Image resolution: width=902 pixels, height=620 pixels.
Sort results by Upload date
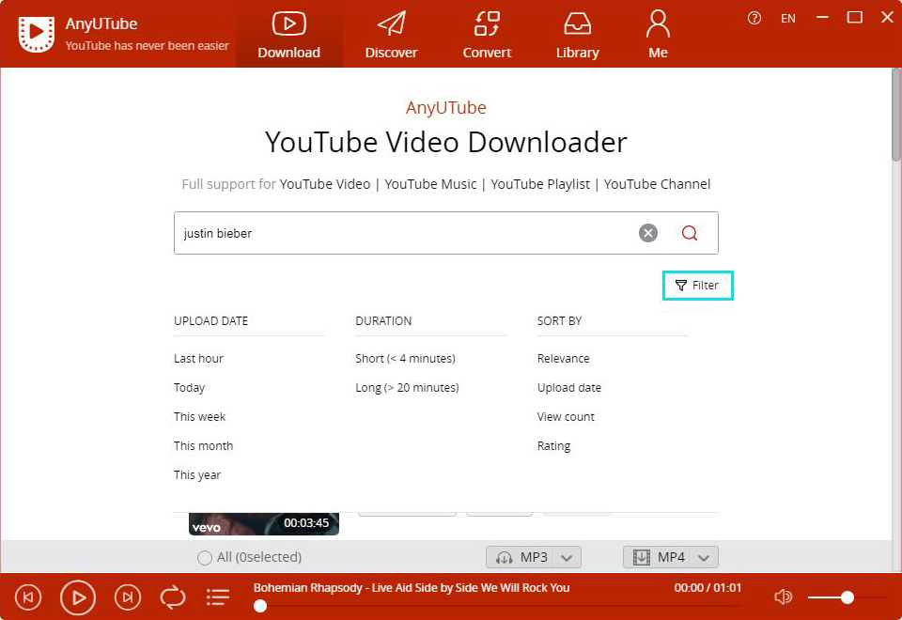(569, 388)
